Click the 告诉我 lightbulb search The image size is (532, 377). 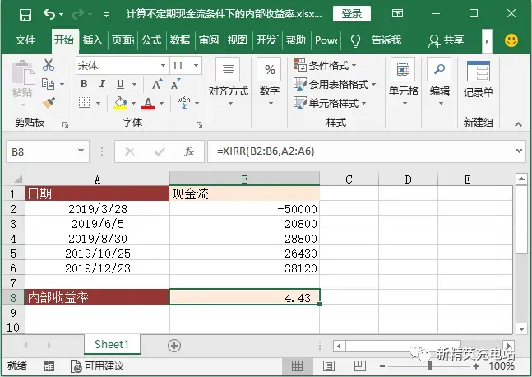pos(376,40)
